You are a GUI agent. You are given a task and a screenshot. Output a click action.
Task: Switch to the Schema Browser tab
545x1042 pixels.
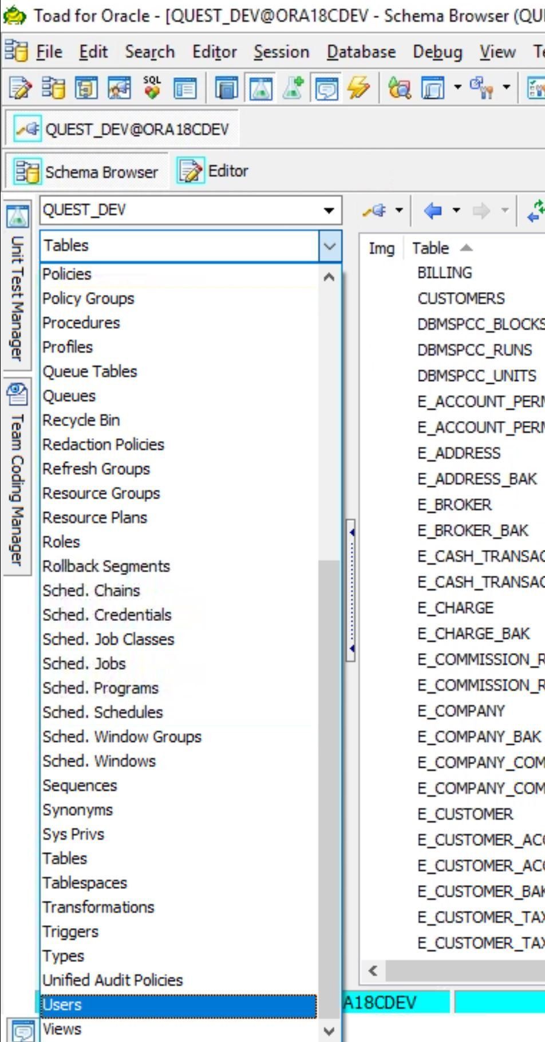click(86, 172)
